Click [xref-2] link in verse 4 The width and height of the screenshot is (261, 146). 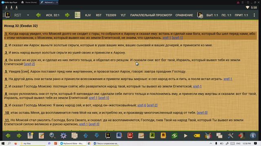click(29, 64)
